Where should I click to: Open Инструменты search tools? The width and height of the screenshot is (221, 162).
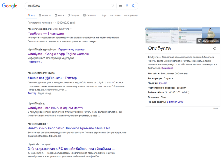click(131, 16)
